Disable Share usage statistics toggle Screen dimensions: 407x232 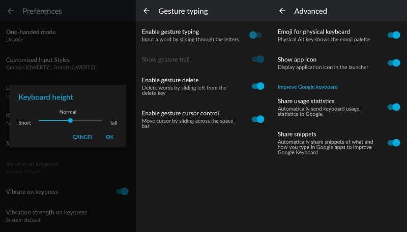coord(394,107)
